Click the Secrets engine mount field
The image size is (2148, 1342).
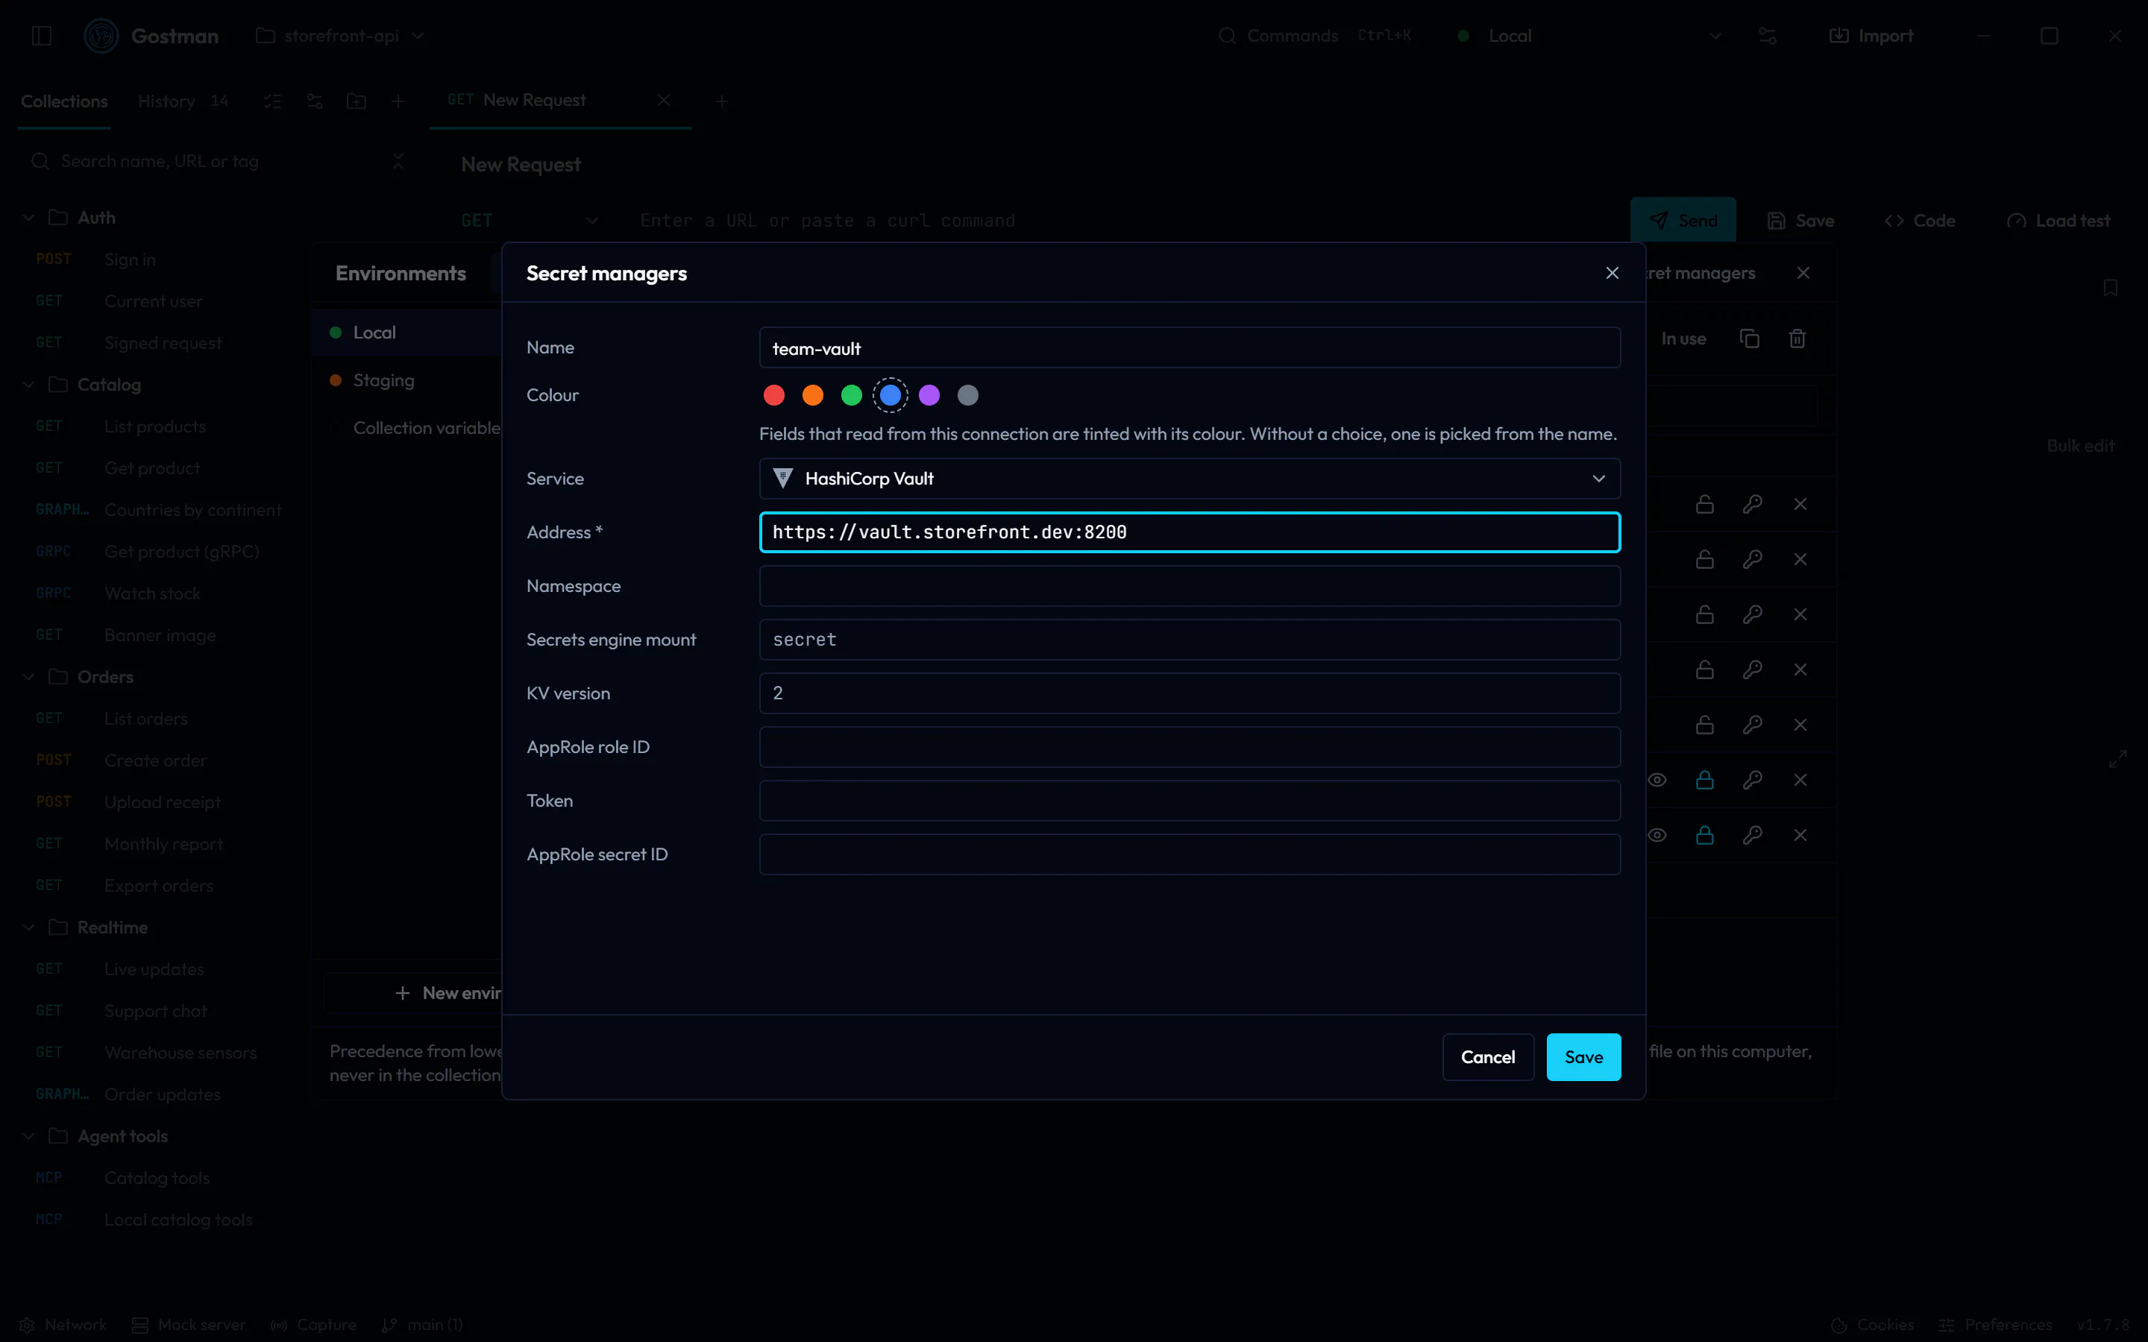1190,640
